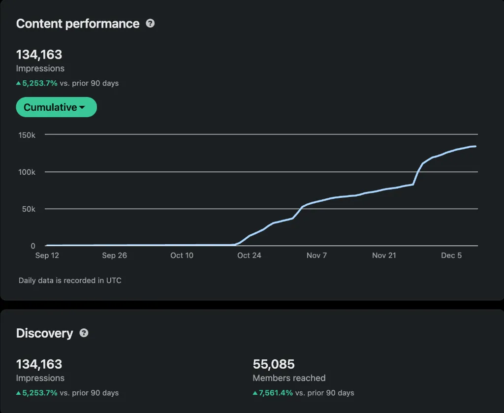The width and height of the screenshot is (504, 413).
Task: Open the Content performance help icon
Action: 150,24
